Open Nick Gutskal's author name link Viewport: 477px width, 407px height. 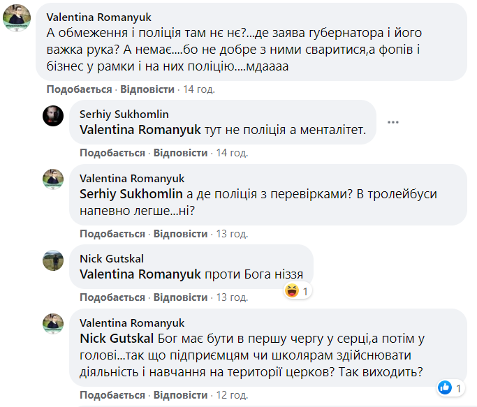[111, 258]
